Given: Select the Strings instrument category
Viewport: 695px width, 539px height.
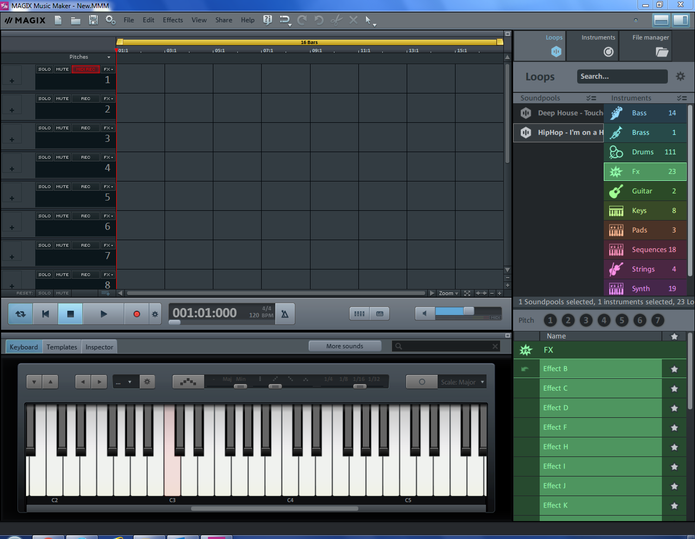Looking at the screenshot, I should point(645,269).
